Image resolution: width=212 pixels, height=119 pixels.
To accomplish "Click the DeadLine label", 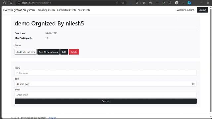I will (x=20, y=33).
